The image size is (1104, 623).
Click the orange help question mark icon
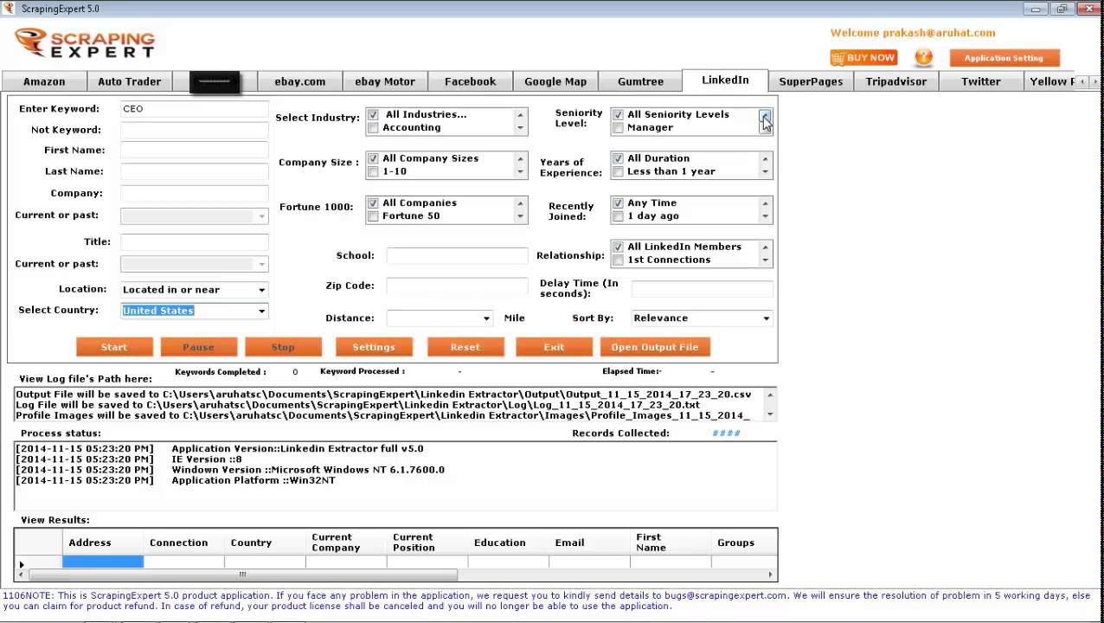coord(923,58)
